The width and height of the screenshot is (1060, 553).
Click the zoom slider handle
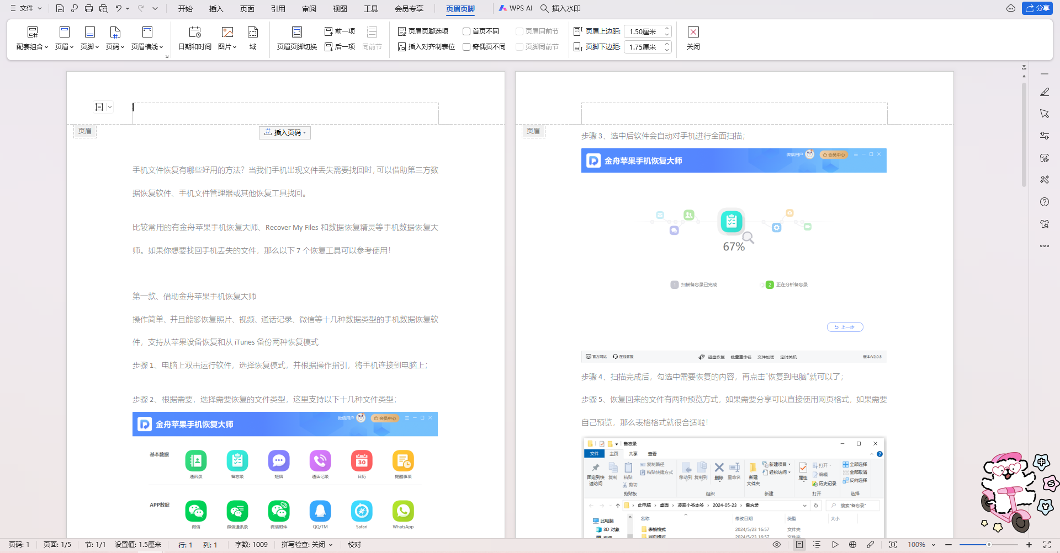(x=989, y=545)
